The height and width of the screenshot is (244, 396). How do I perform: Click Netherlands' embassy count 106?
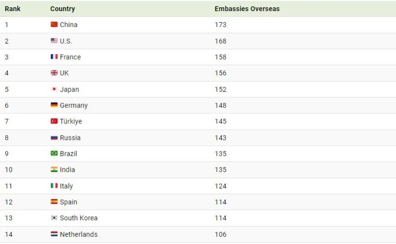tap(220, 234)
